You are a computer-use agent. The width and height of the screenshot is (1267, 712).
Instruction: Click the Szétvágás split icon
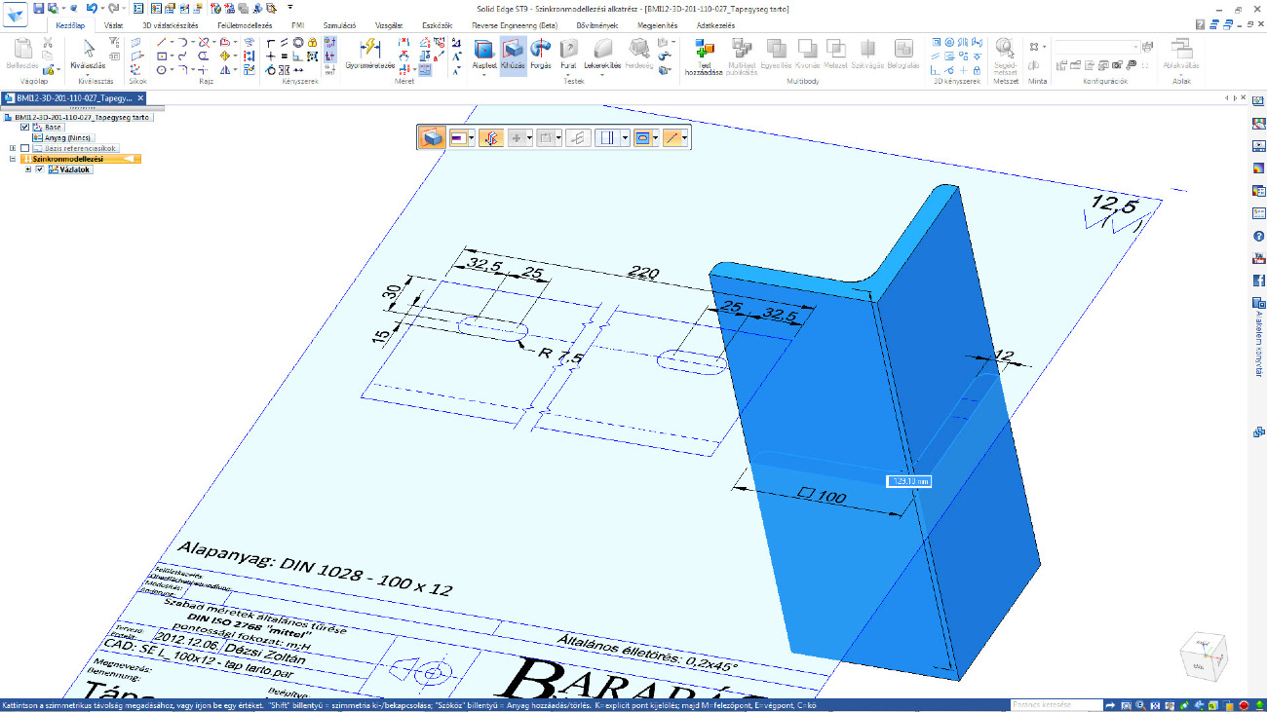(867, 54)
